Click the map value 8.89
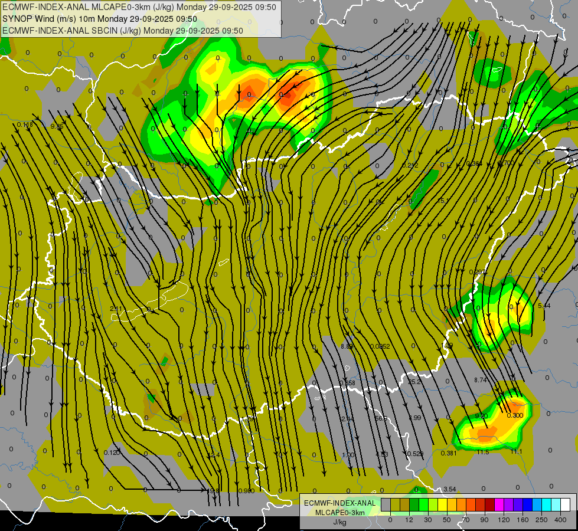The width and height of the screenshot is (578, 531). (x=347, y=346)
